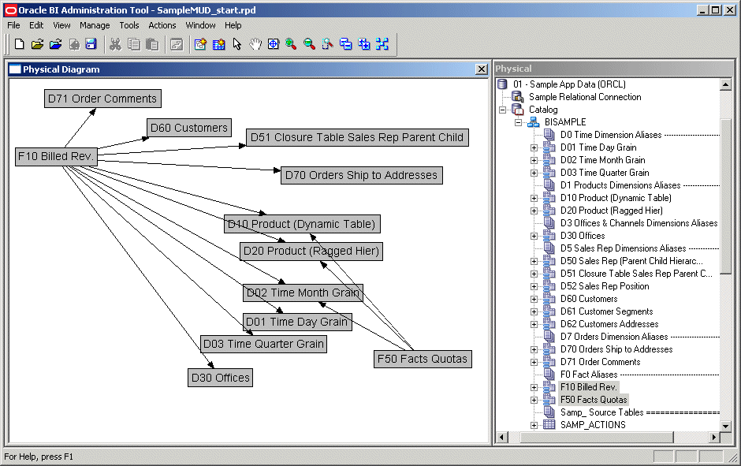Click the Zoom In magnifier icon
Viewport: 741px width, 466px height.
pos(291,44)
